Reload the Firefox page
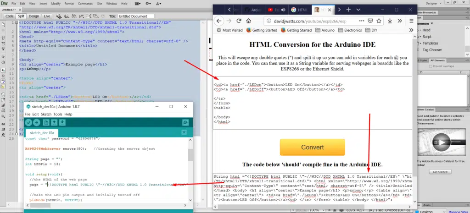This screenshot has width=470, height=213. (239, 21)
